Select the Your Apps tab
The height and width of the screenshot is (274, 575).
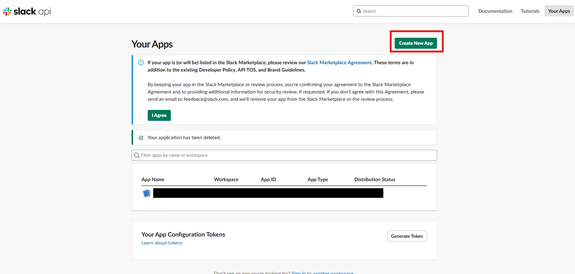pos(559,11)
